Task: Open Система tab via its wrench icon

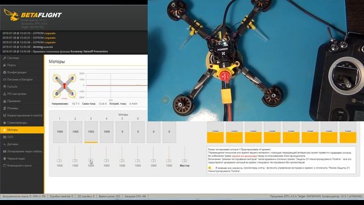Action: tap(5, 58)
